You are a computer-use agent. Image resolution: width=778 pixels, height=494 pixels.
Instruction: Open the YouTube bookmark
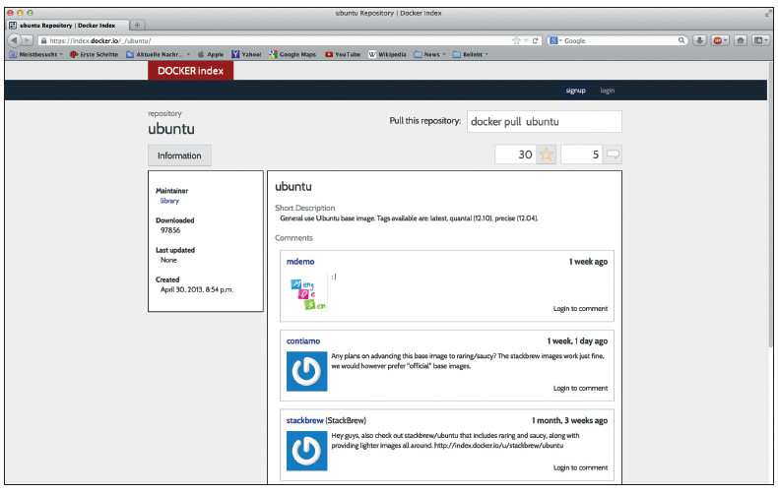click(x=343, y=54)
